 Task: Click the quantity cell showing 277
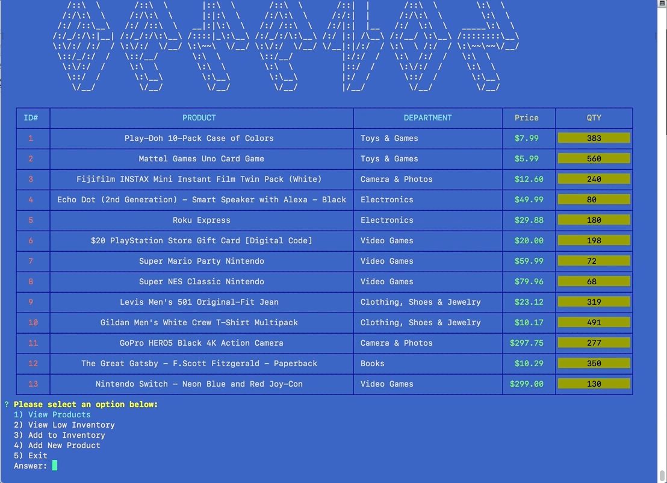[594, 343]
